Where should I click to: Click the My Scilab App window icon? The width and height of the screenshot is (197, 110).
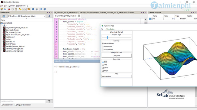tap(102, 26)
